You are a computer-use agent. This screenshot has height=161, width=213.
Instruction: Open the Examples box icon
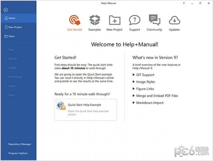tap(95, 20)
